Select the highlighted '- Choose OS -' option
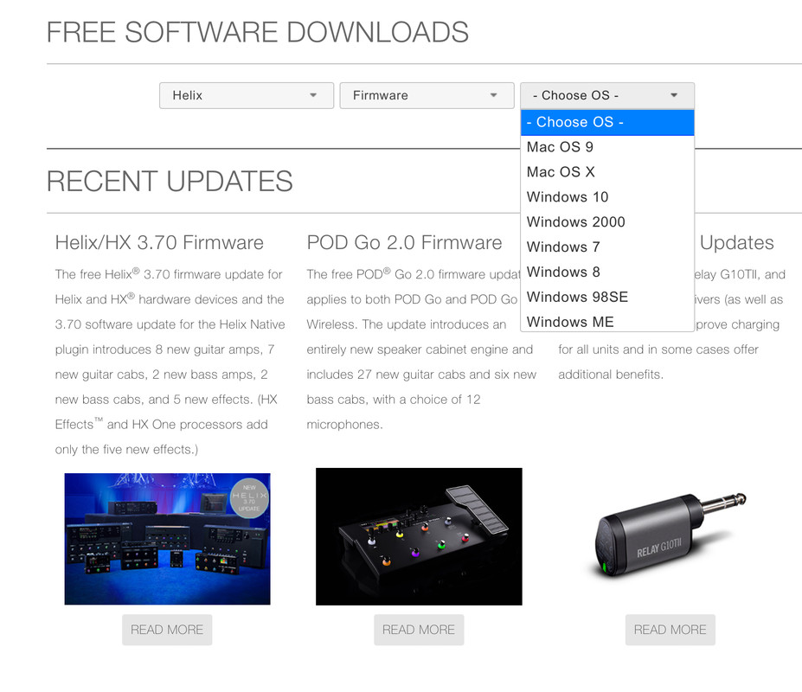This screenshot has width=802, height=692. pyautogui.click(x=607, y=122)
